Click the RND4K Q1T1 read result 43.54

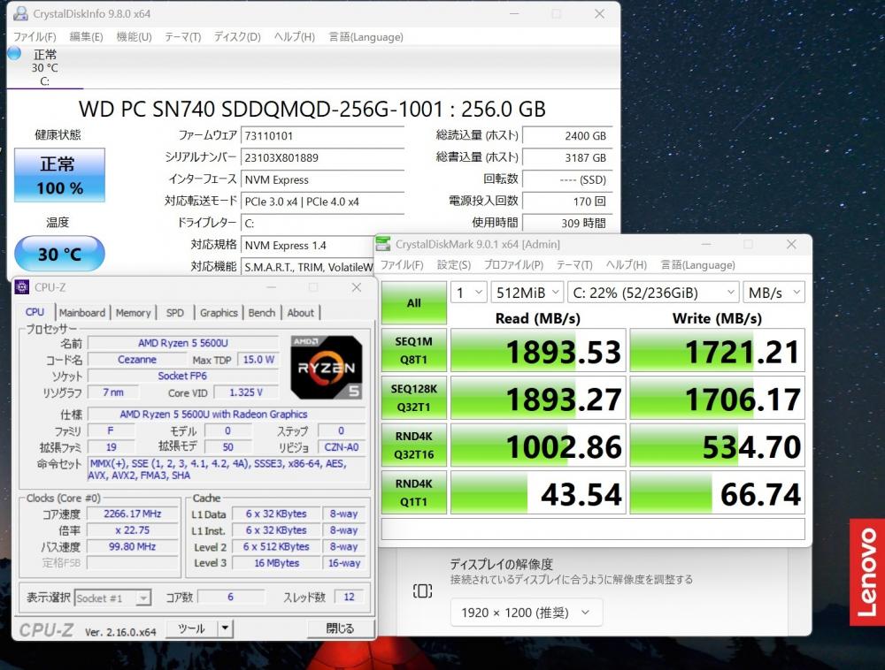[x=538, y=492]
